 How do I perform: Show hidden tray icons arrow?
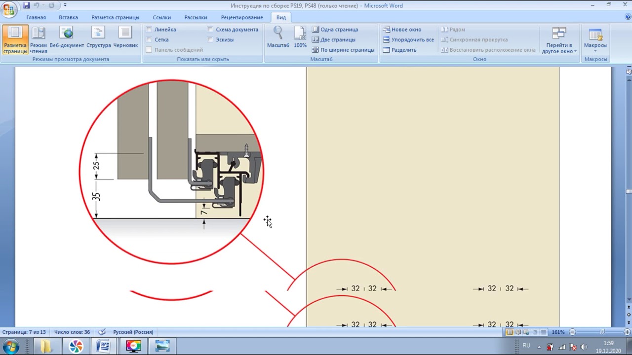[x=539, y=347]
